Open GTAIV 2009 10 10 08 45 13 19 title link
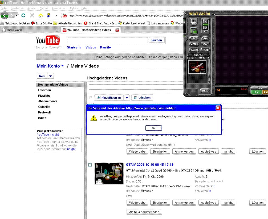268x219 pixels. [149, 165]
